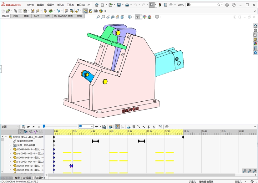Toggle the Select arrow cursor tool
This screenshot has width=258, height=183.
tap(151, 5)
